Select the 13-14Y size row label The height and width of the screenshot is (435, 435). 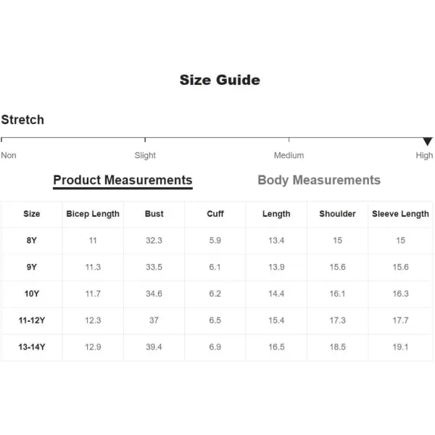tap(32, 347)
